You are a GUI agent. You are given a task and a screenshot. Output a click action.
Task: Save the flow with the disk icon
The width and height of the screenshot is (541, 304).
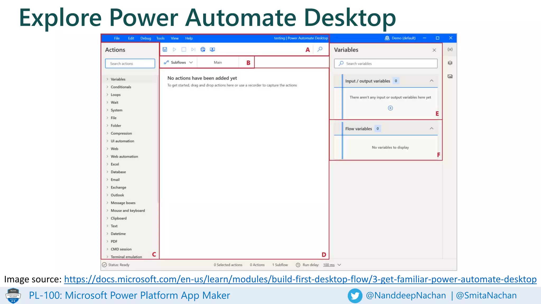tap(165, 49)
